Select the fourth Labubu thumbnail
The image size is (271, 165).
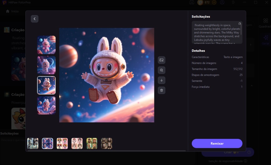tap(46, 105)
